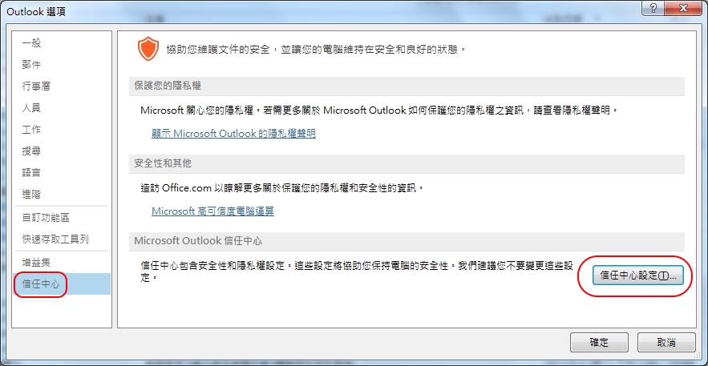Viewport: 708px width, 366px height.
Task: Open 快速存取工具列 settings
Action: [62, 239]
